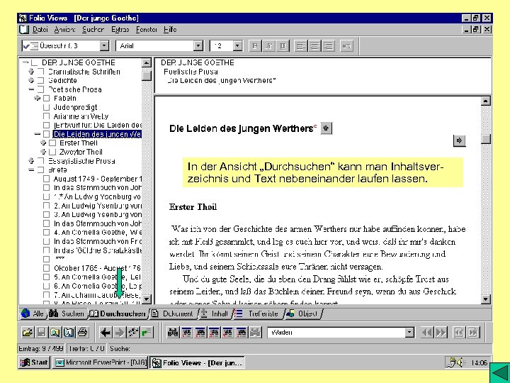Image resolution: width=510 pixels, height=383 pixels.
Task: Click inside the query text field
Action: tap(336, 333)
